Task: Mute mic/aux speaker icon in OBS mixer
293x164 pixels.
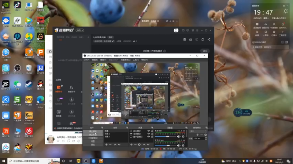Action: point(179,145)
